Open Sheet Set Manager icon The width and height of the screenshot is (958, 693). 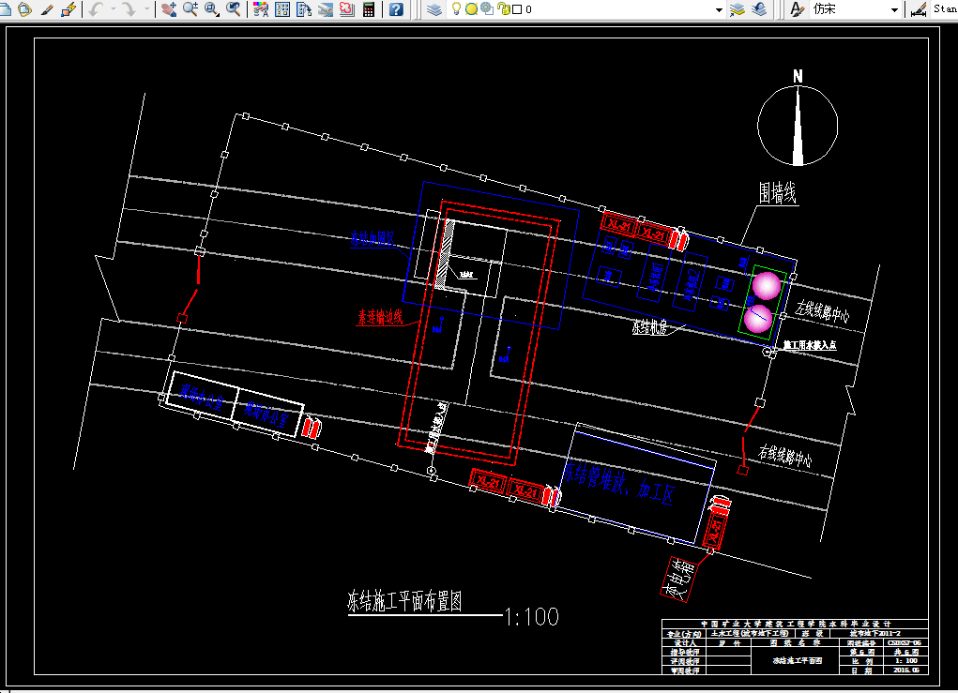click(325, 9)
